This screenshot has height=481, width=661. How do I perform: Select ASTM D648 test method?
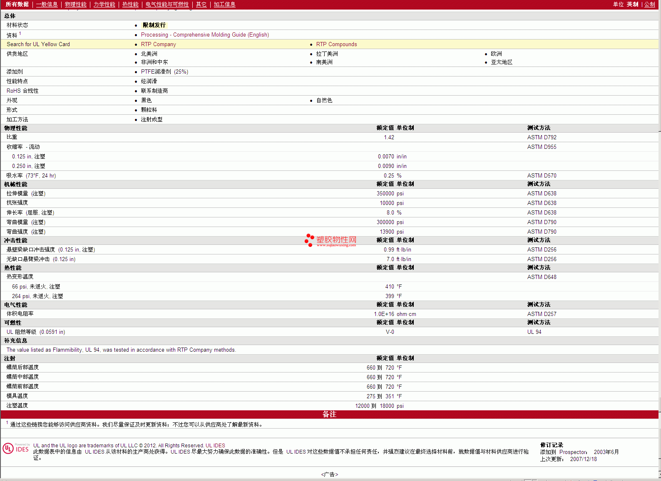click(542, 277)
